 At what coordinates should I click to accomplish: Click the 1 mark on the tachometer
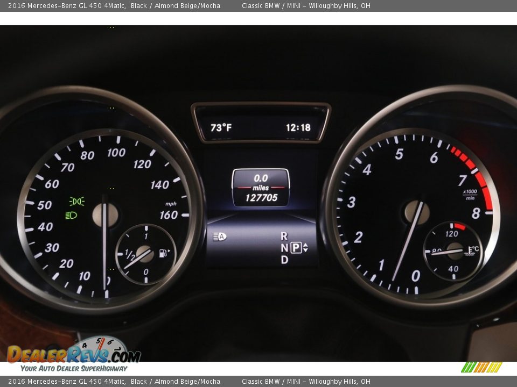click(x=381, y=265)
